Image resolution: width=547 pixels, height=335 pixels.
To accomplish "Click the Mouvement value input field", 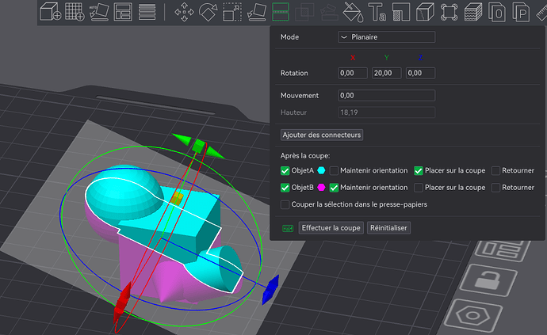I will point(387,96).
